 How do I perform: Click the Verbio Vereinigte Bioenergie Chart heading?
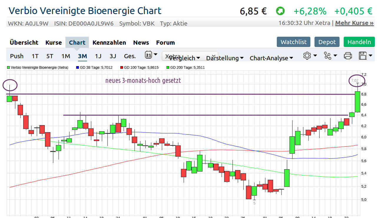85,11
